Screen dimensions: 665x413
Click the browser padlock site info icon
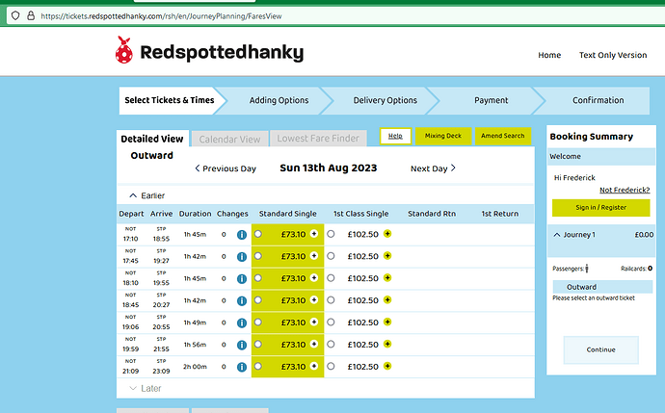[x=31, y=16]
